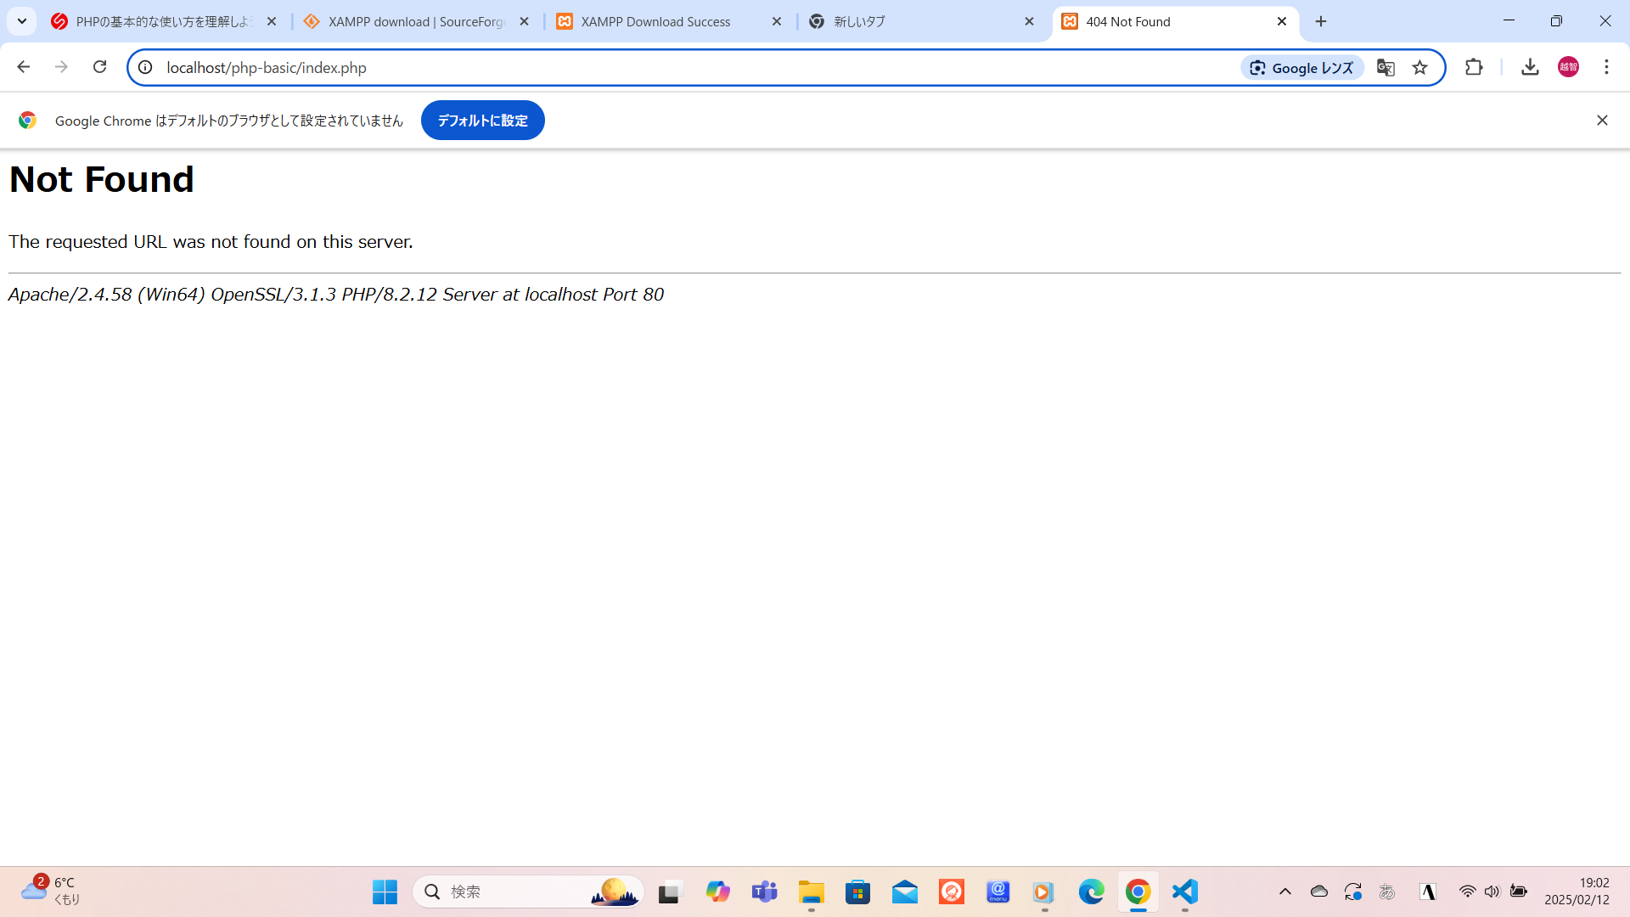Open a new tab with plus button

point(1321,22)
